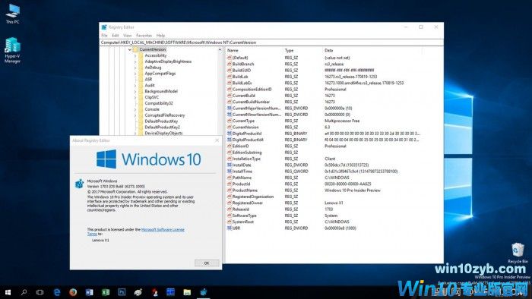Click the Registry Editor taskbar icon

point(203,292)
